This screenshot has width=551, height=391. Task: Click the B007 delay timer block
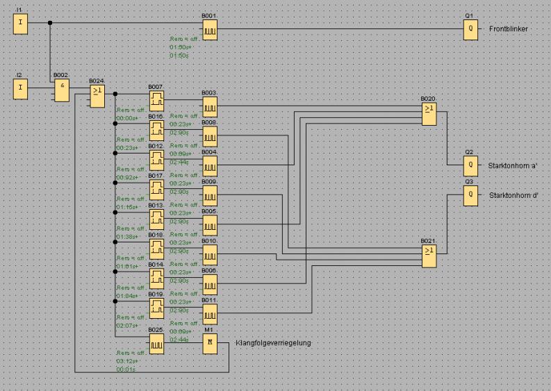point(157,99)
